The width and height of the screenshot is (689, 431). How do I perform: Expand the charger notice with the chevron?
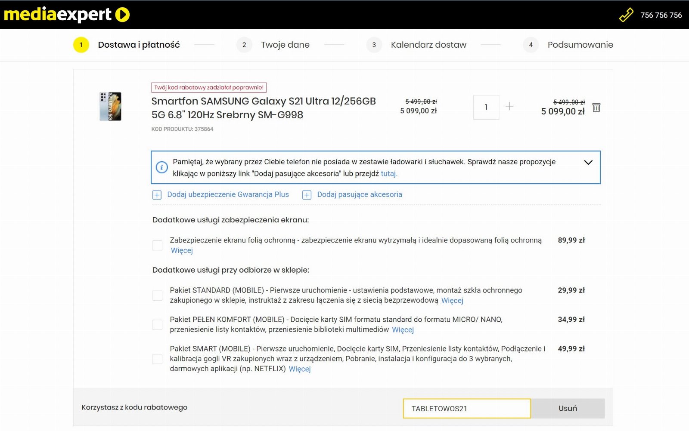(588, 162)
